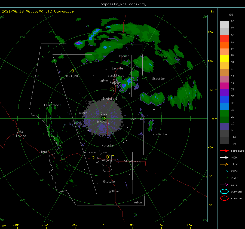Click the red forecast arrow in legend
245x229 pixels.
[224, 151]
